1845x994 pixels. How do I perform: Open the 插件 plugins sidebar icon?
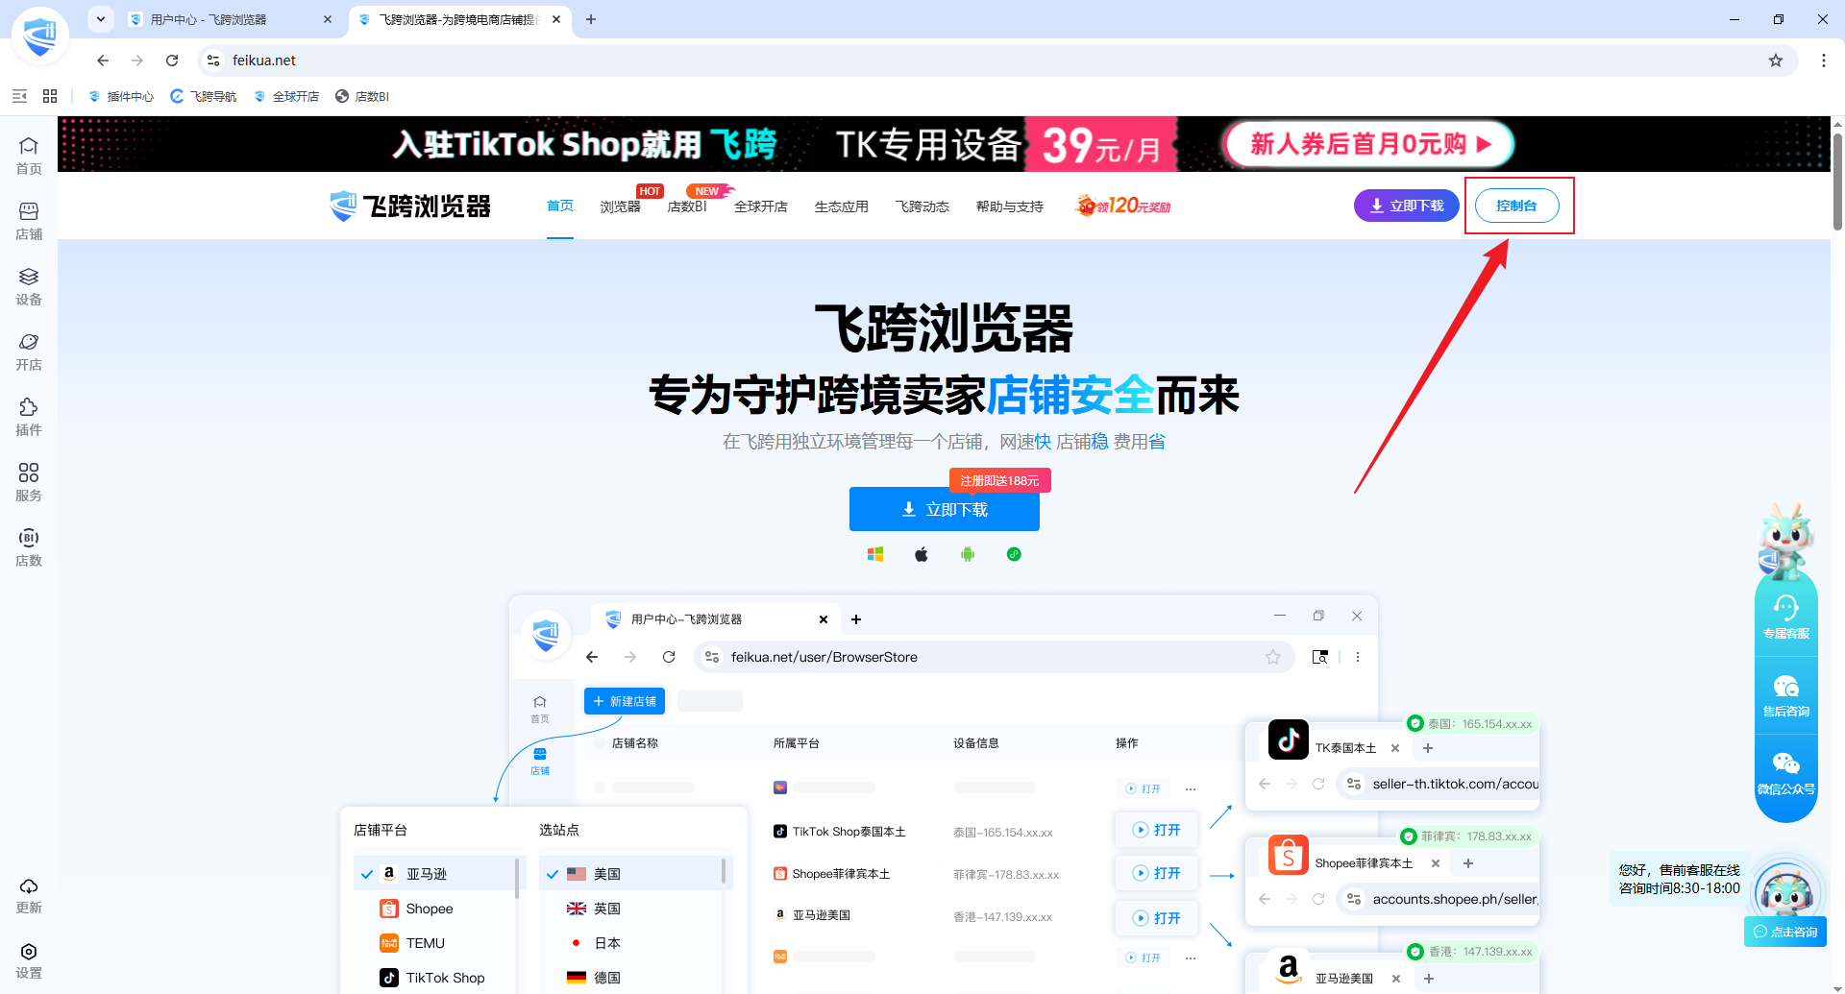[x=29, y=417]
